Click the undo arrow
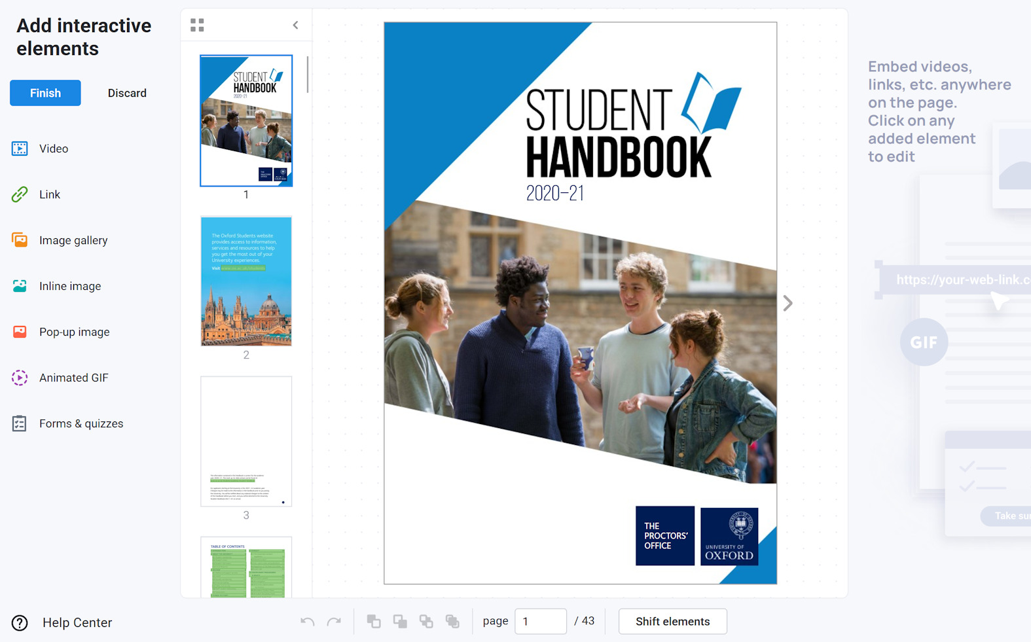Viewport: 1031px width, 642px height. tap(308, 622)
